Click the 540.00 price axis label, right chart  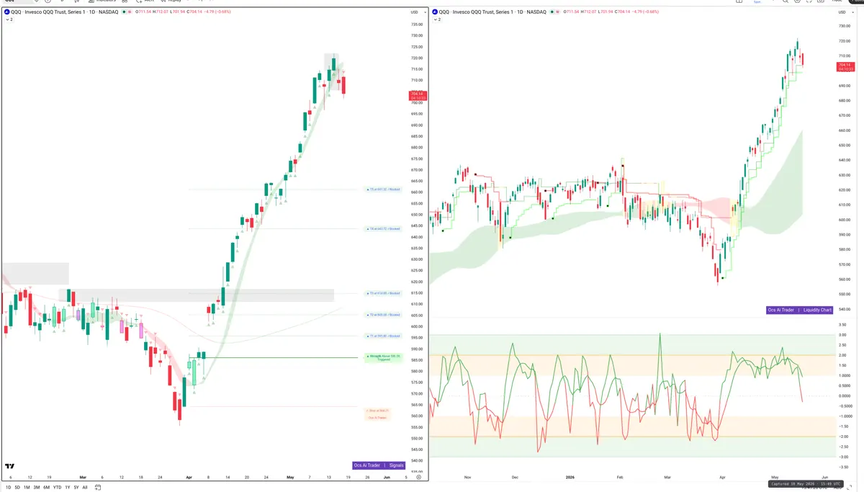pos(844,310)
